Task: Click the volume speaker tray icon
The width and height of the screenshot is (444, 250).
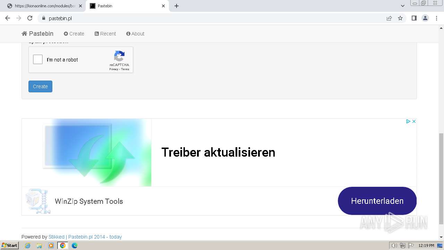Action: [394, 245]
